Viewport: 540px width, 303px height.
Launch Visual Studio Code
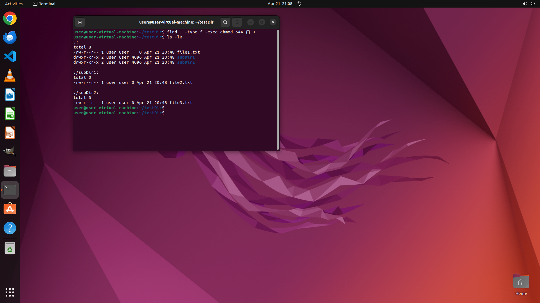(10, 56)
